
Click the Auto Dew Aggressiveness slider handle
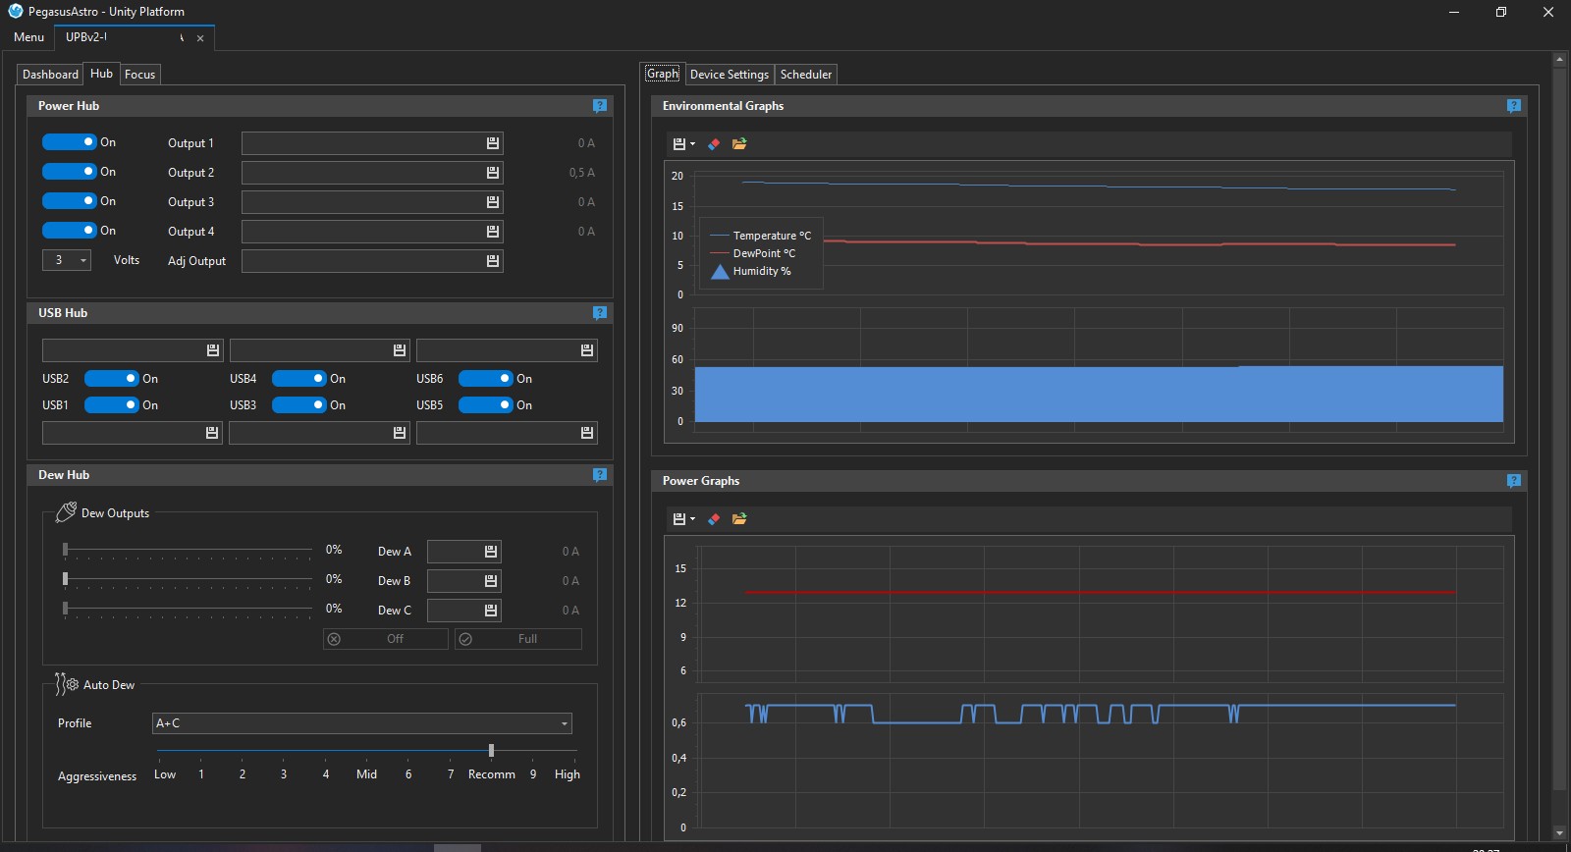491,751
